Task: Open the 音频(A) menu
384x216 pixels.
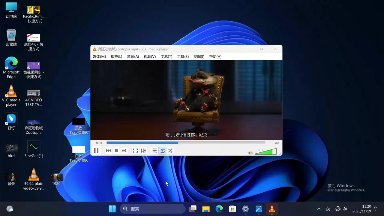Action: click(133, 56)
